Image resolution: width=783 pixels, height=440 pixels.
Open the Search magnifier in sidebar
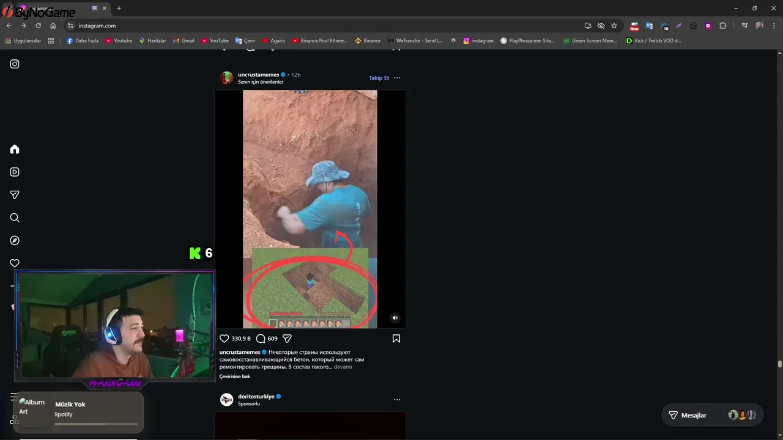pyautogui.click(x=15, y=218)
